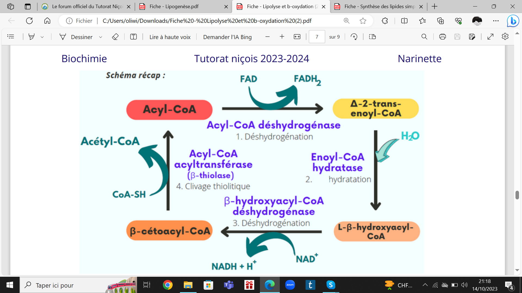
Task: Toggle two-page view layout
Action: coord(372,37)
